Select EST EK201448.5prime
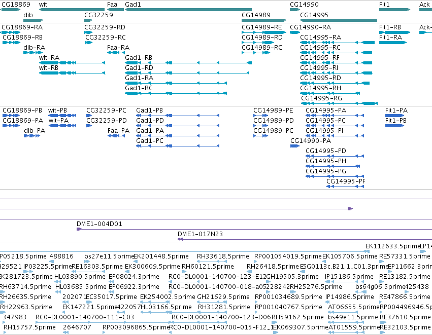The width and height of the screenshot is (432, 335). click(x=161, y=256)
